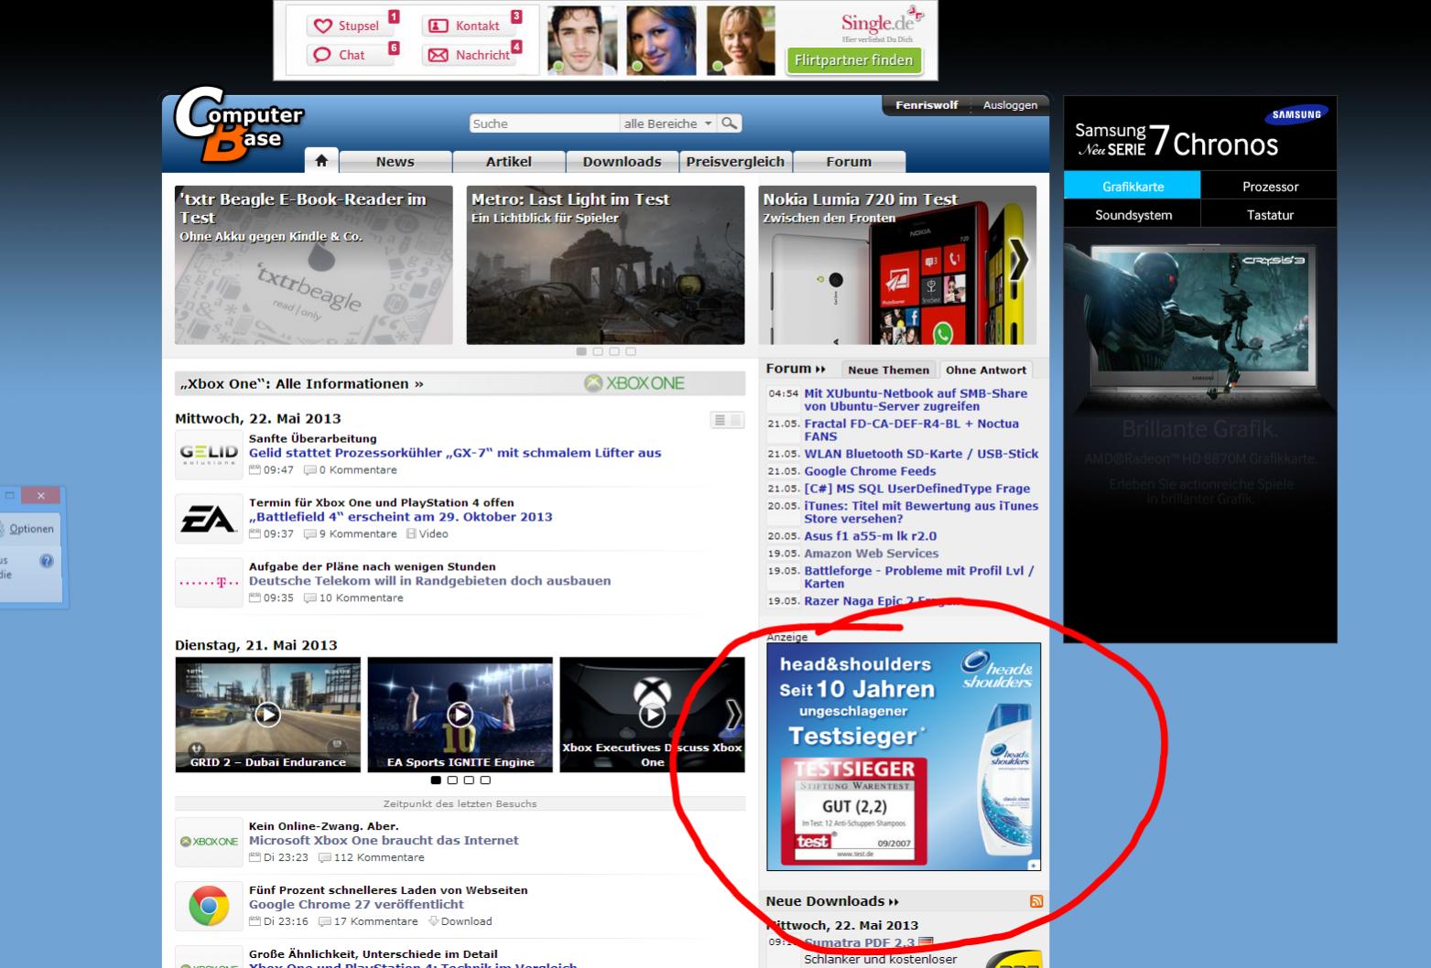Click the Google Chrome logo icon

point(209,906)
